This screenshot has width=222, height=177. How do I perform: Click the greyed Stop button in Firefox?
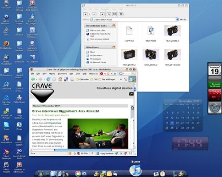[54, 79]
